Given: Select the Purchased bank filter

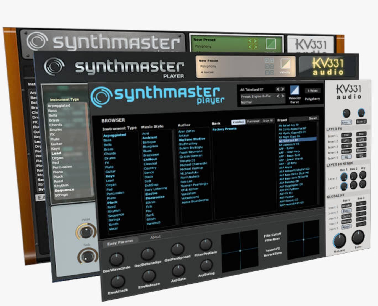Looking at the screenshot, I should click(x=253, y=121).
